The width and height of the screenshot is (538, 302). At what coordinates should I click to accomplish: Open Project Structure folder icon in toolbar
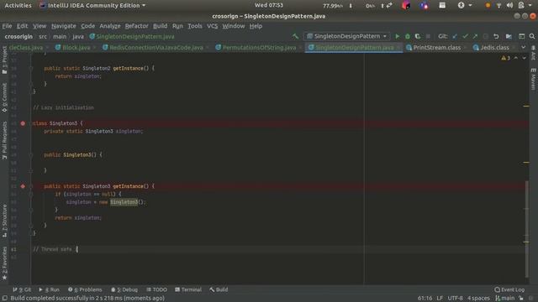(x=509, y=36)
